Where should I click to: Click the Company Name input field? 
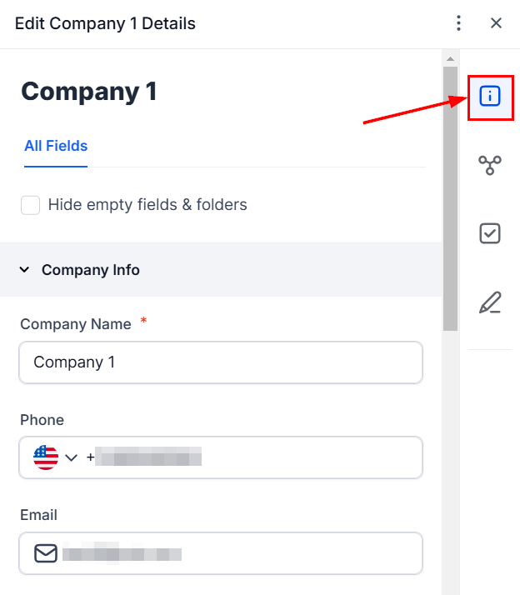pyautogui.click(x=221, y=362)
